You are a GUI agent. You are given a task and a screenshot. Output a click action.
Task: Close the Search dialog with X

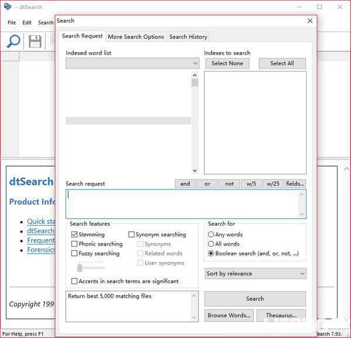pyautogui.click(x=310, y=21)
